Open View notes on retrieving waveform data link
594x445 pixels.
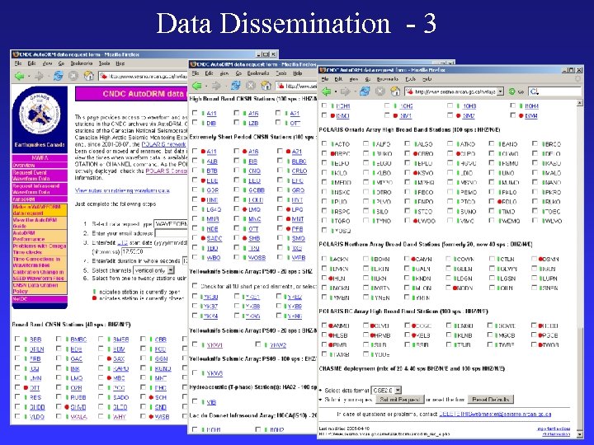[122, 190]
